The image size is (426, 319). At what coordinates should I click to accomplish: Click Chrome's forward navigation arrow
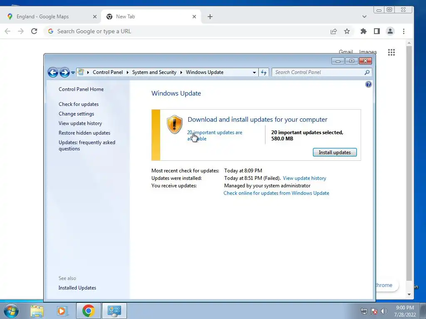(21, 31)
